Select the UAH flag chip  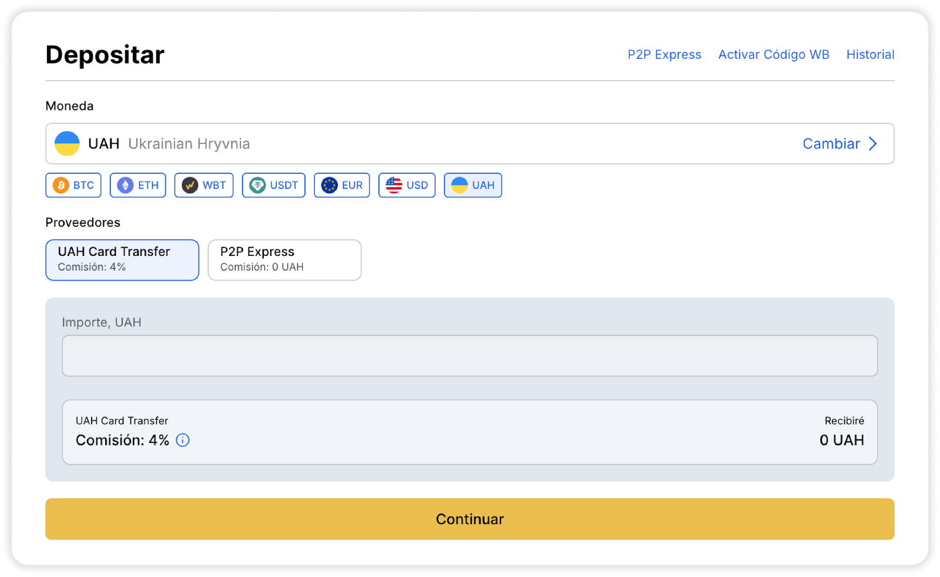[x=473, y=185]
